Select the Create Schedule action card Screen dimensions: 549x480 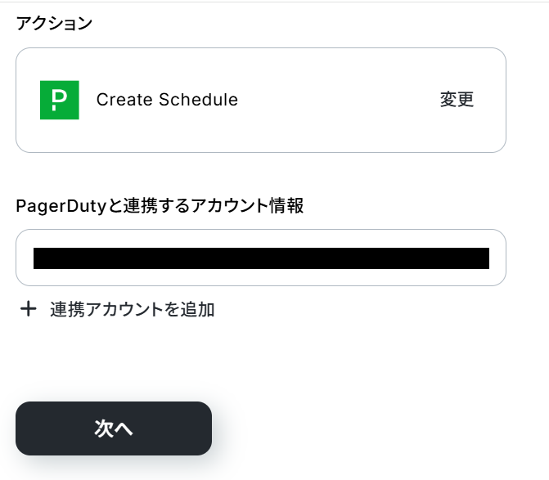261,100
